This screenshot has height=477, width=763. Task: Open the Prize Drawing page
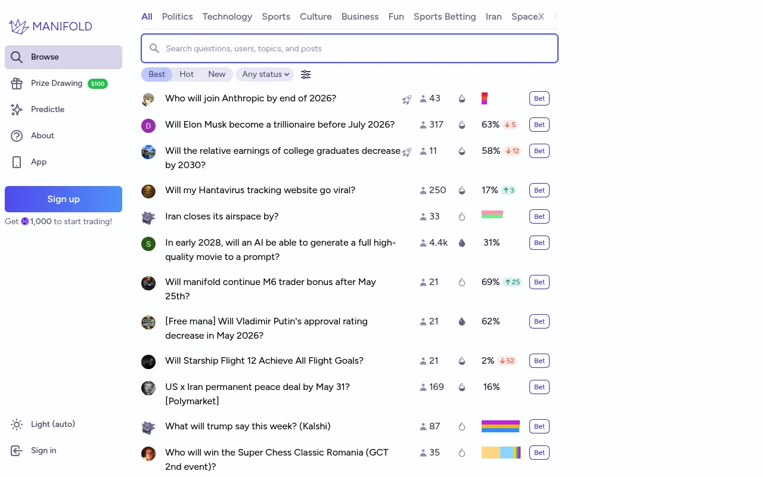(x=63, y=83)
